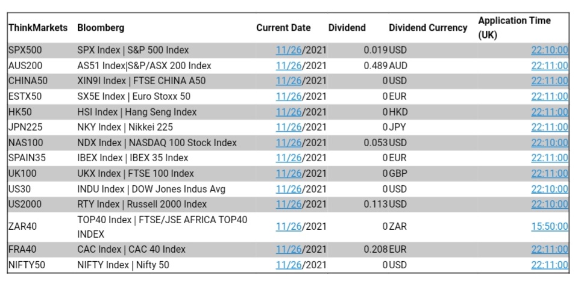Click the application time link for AUS200

click(549, 66)
